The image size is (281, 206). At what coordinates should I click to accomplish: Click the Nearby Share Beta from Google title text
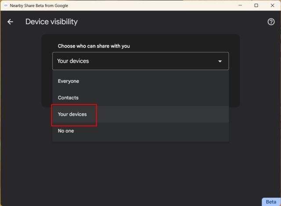tap(39, 6)
